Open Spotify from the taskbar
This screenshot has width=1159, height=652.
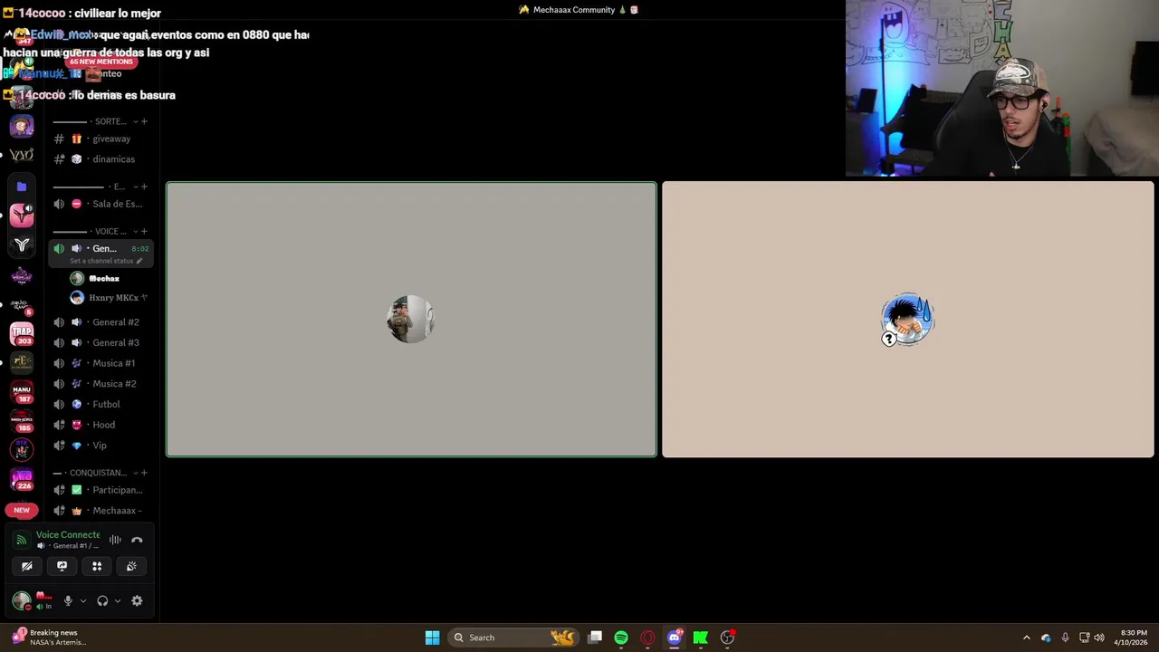pyautogui.click(x=621, y=638)
